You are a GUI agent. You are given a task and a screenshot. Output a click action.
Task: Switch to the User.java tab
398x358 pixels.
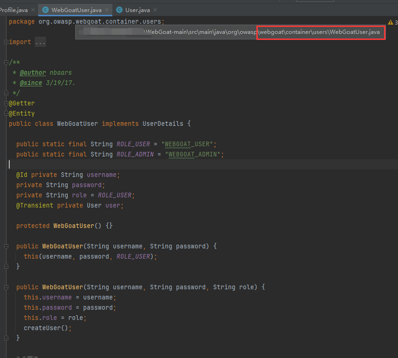(137, 10)
